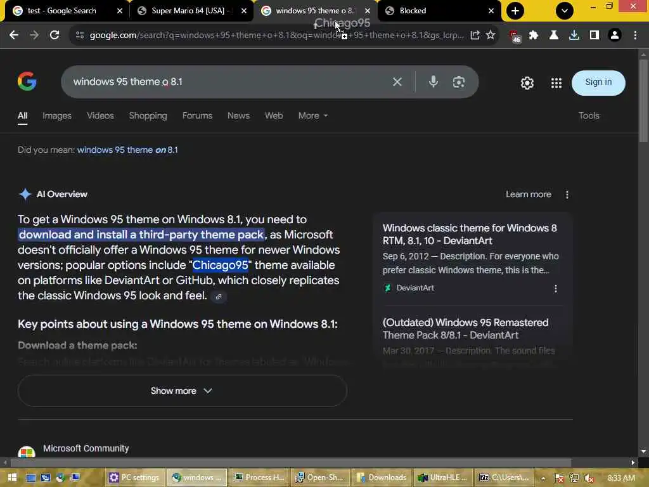
Task: Select the News search filter
Action: (238, 116)
